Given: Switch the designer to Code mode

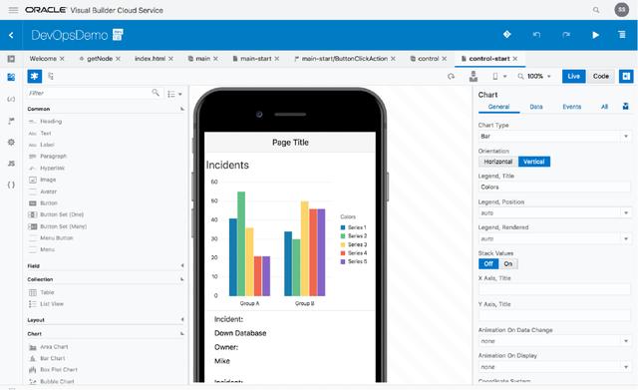Looking at the screenshot, I should click(x=600, y=76).
